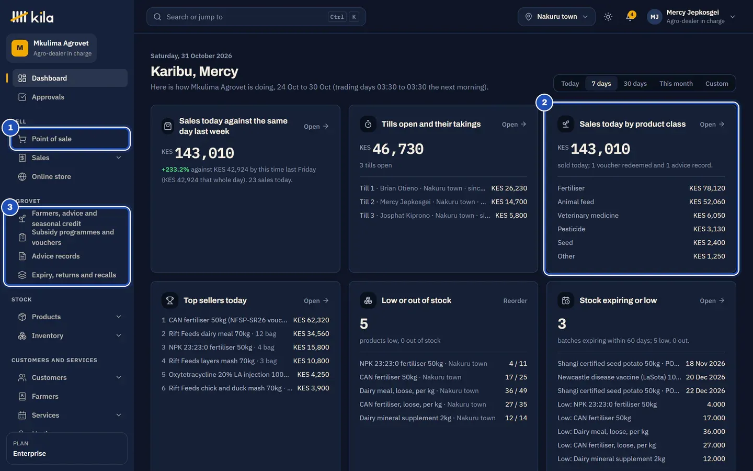The width and height of the screenshot is (753, 471).
Task: Expand the Sales sidebar submenu
Action: tap(119, 158)
